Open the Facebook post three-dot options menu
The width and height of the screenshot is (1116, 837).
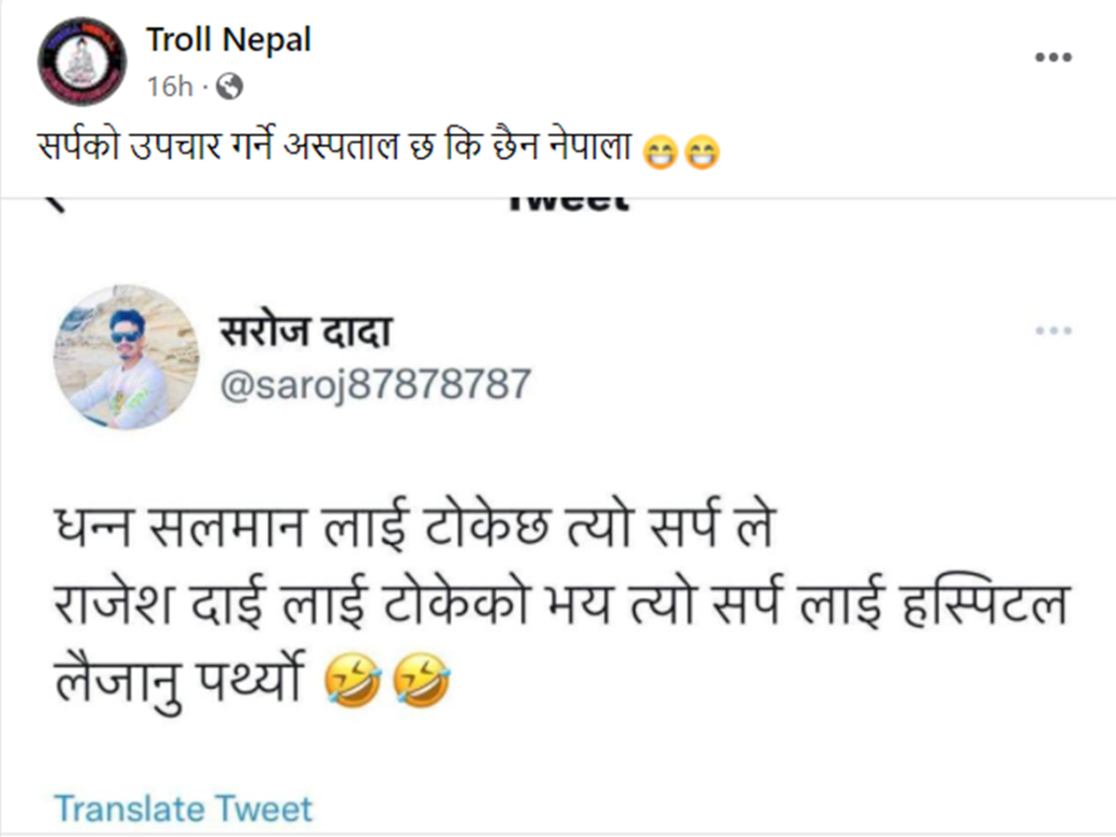coord(1053,58)
